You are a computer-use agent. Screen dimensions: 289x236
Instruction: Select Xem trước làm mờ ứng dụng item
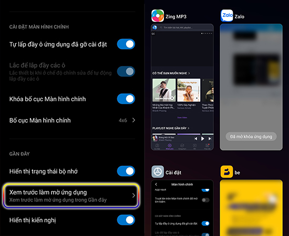[71, 196]
